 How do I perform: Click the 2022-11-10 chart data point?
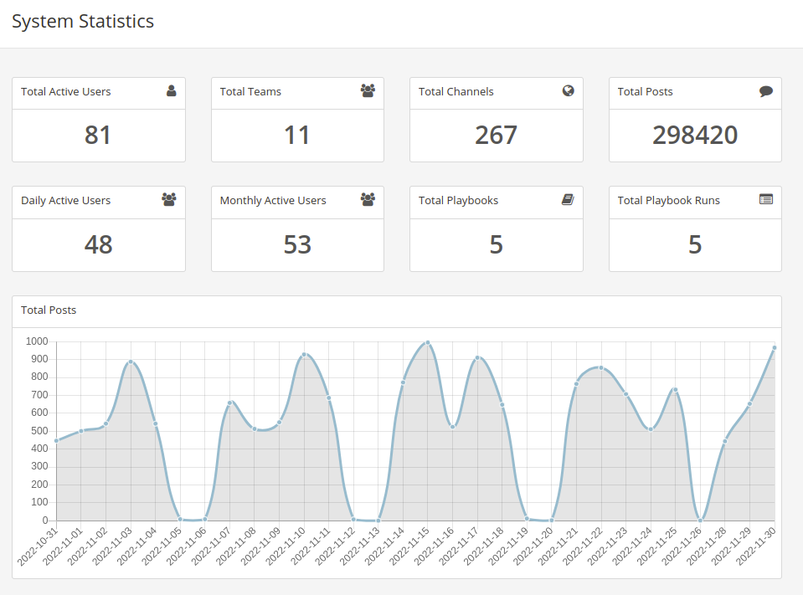pyautogui.click(x=304, y=355)
